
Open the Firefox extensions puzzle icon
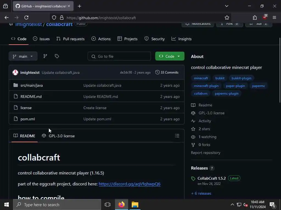pyautogui.click(x=255, y=17)
